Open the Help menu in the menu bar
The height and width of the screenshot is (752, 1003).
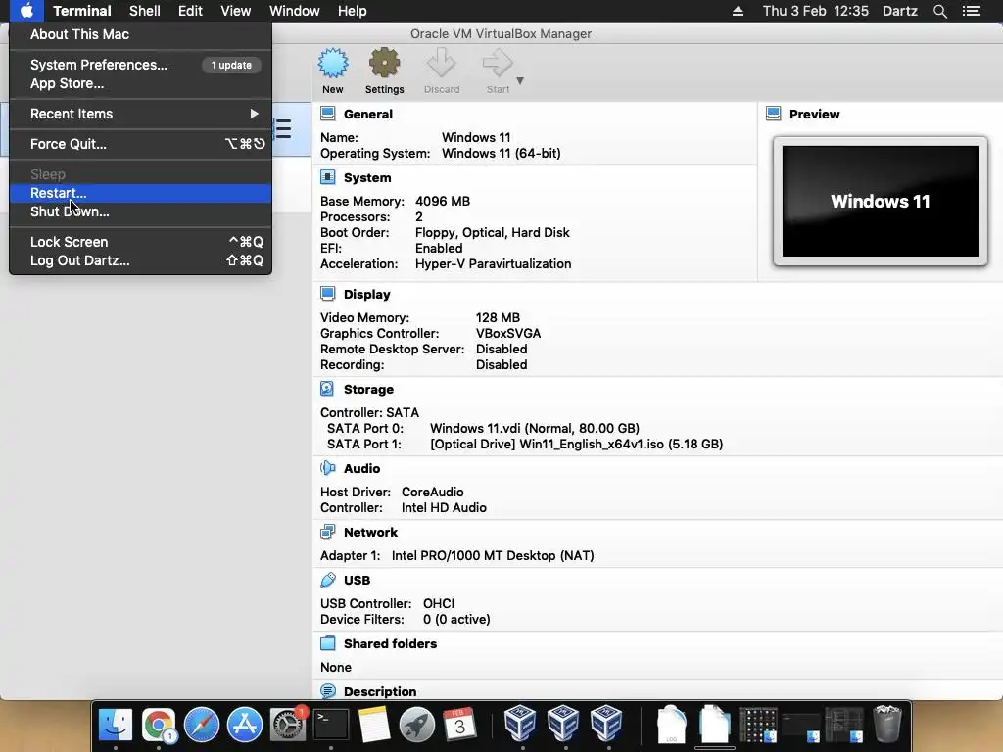352,11
